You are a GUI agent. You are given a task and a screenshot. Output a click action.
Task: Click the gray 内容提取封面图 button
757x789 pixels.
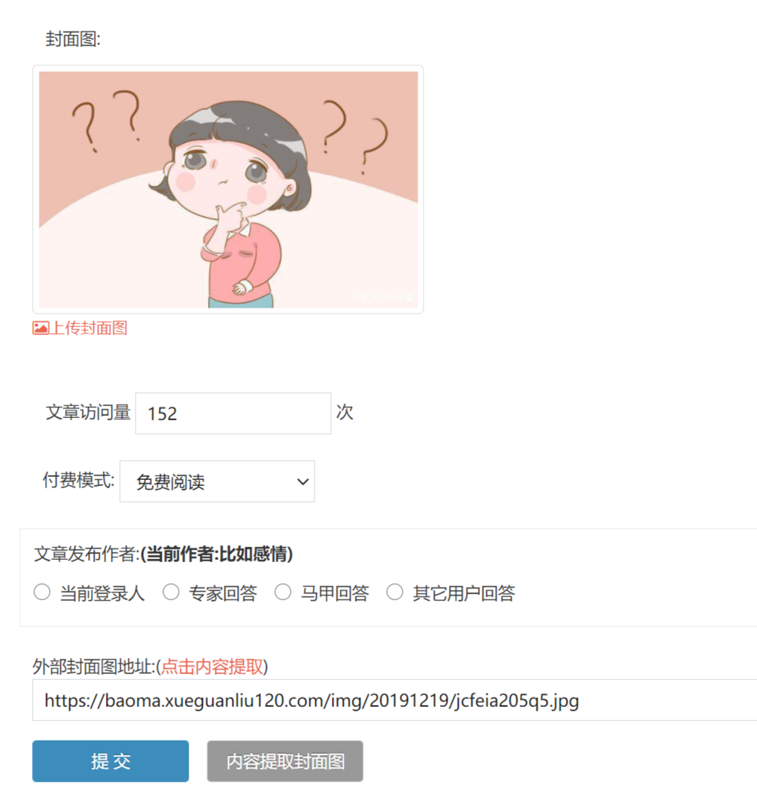click(x=285, y=761)
